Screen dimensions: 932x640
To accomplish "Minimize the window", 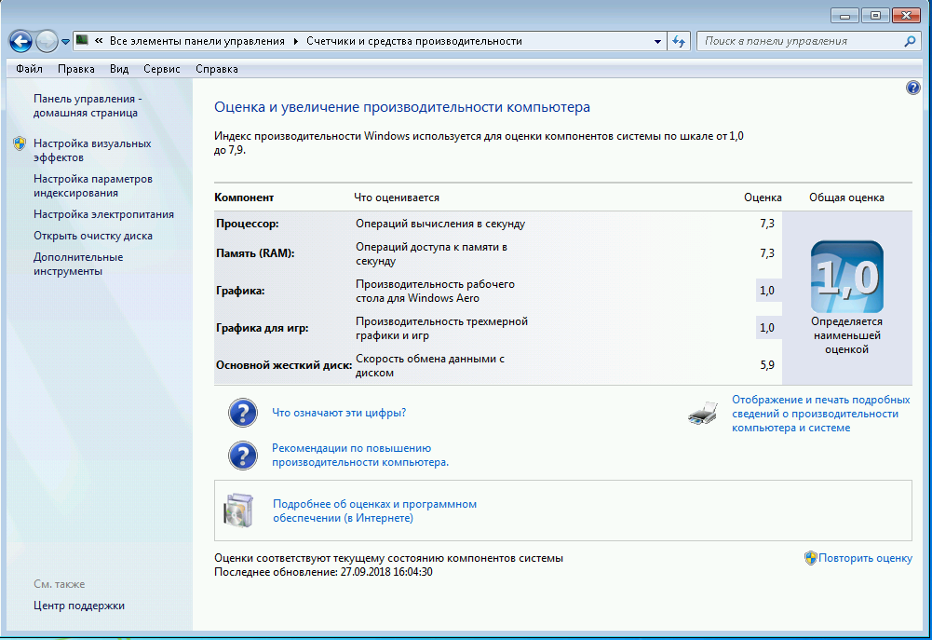I will pyautogui.click(x=844, y=16).
